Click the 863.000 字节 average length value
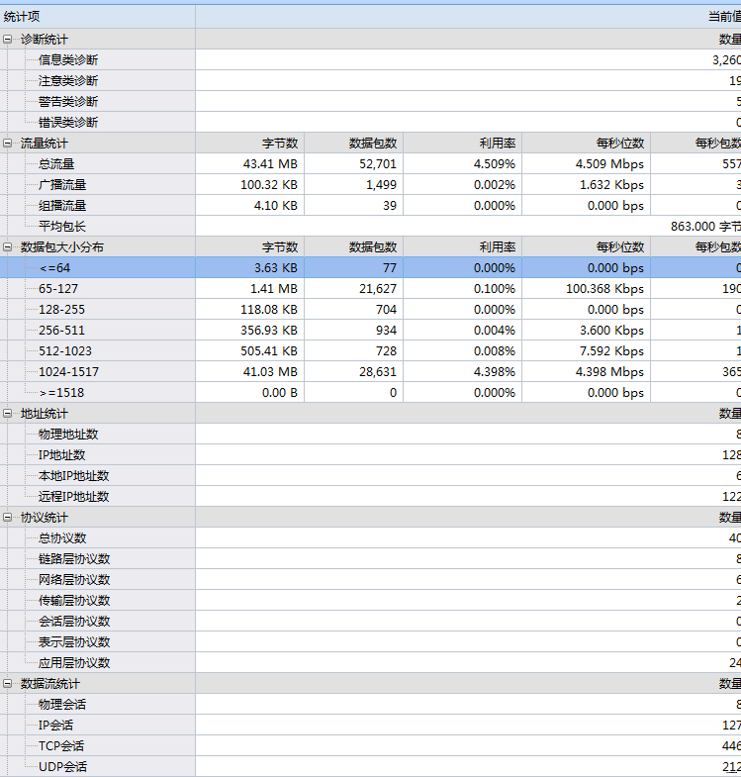 coord(705,227)
